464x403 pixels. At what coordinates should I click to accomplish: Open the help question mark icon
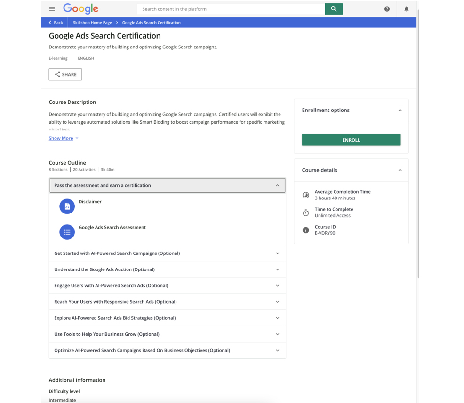(x=387, y=9)
